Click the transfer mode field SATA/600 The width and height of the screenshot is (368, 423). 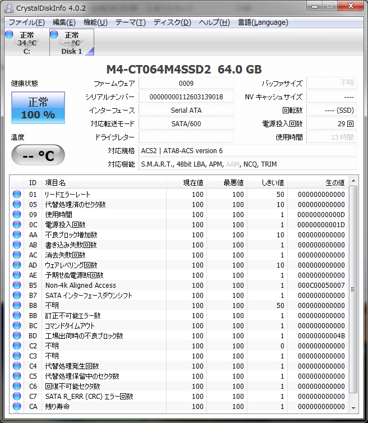pyautogui.click(x=186, y=124)
